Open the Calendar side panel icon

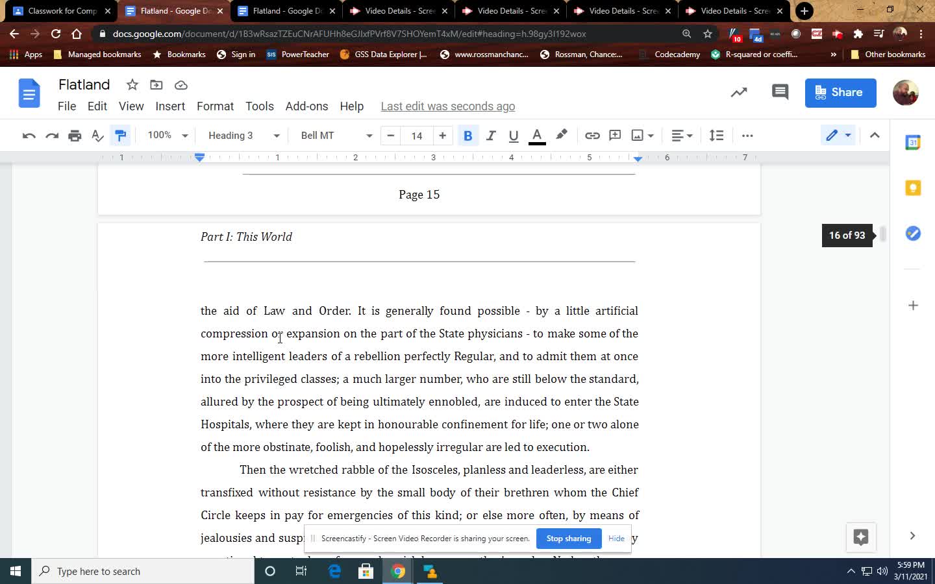coord(913,142)
